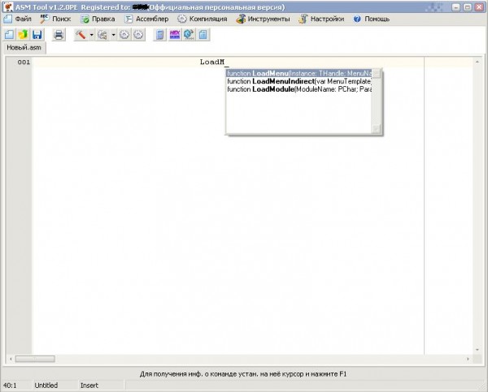The image size is (488, 392).
Task: Open the Компиляция menu
Action: (x=202, y=19)
